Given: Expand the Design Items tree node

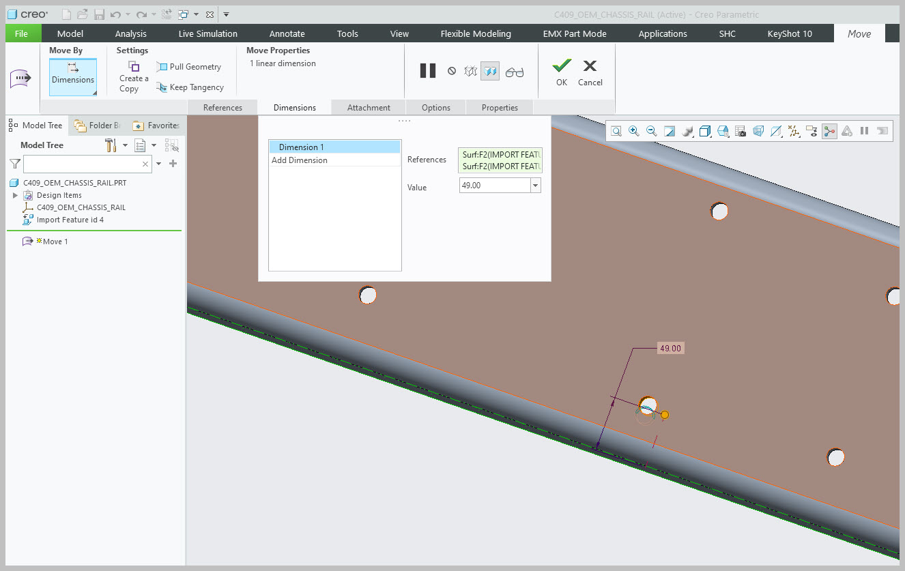Looking at the screenshot, I should [16, 195].
